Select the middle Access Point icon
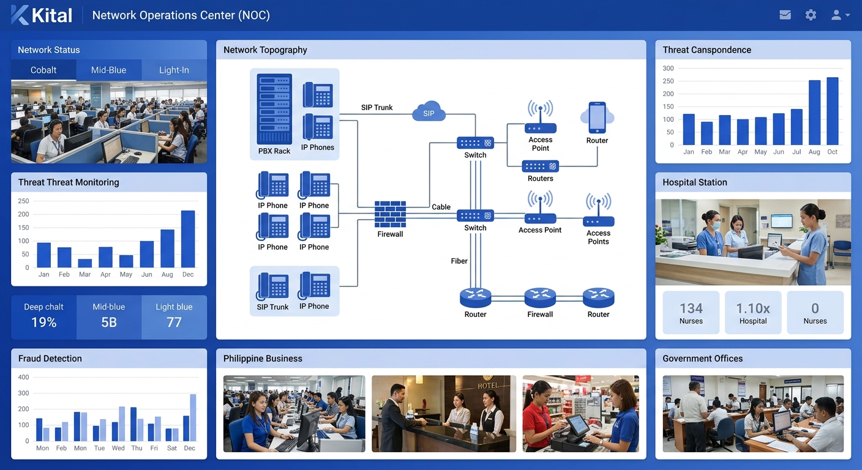862x470 pixels. coord(540,207)
